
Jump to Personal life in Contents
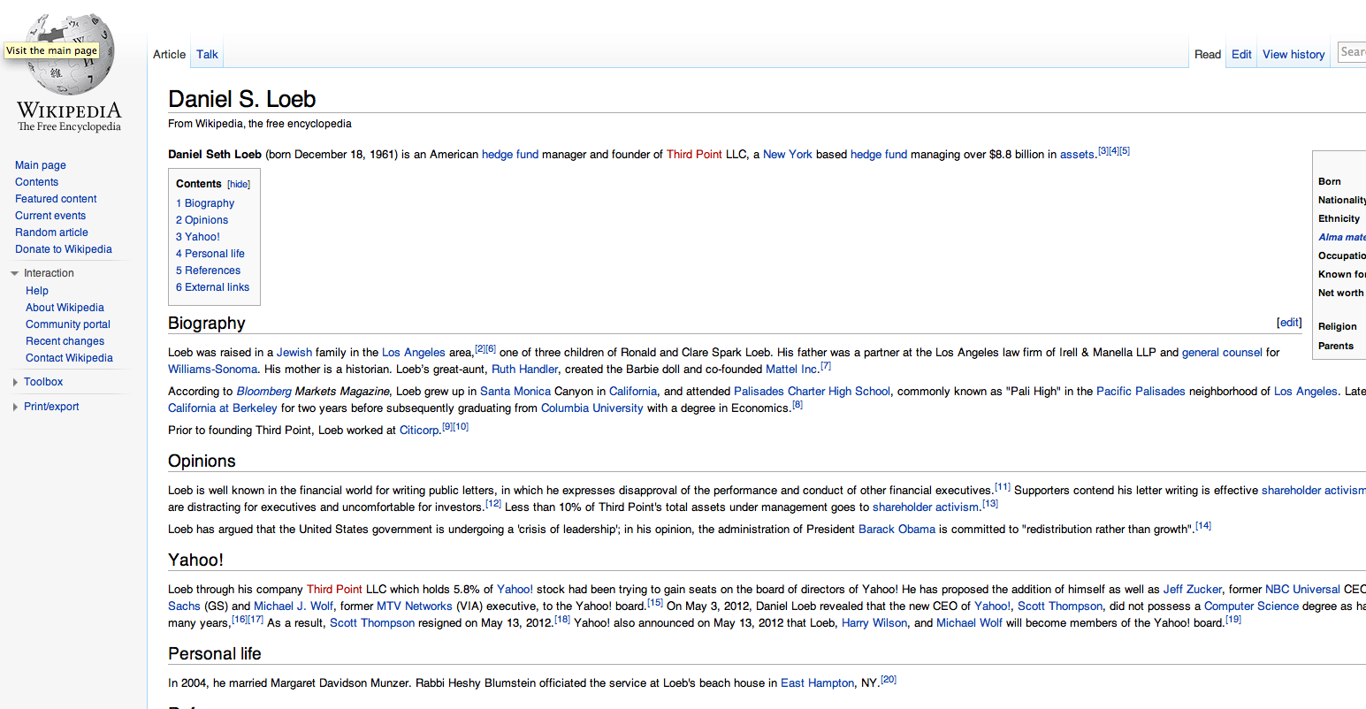pyautogui.click(x=214, y=254)
